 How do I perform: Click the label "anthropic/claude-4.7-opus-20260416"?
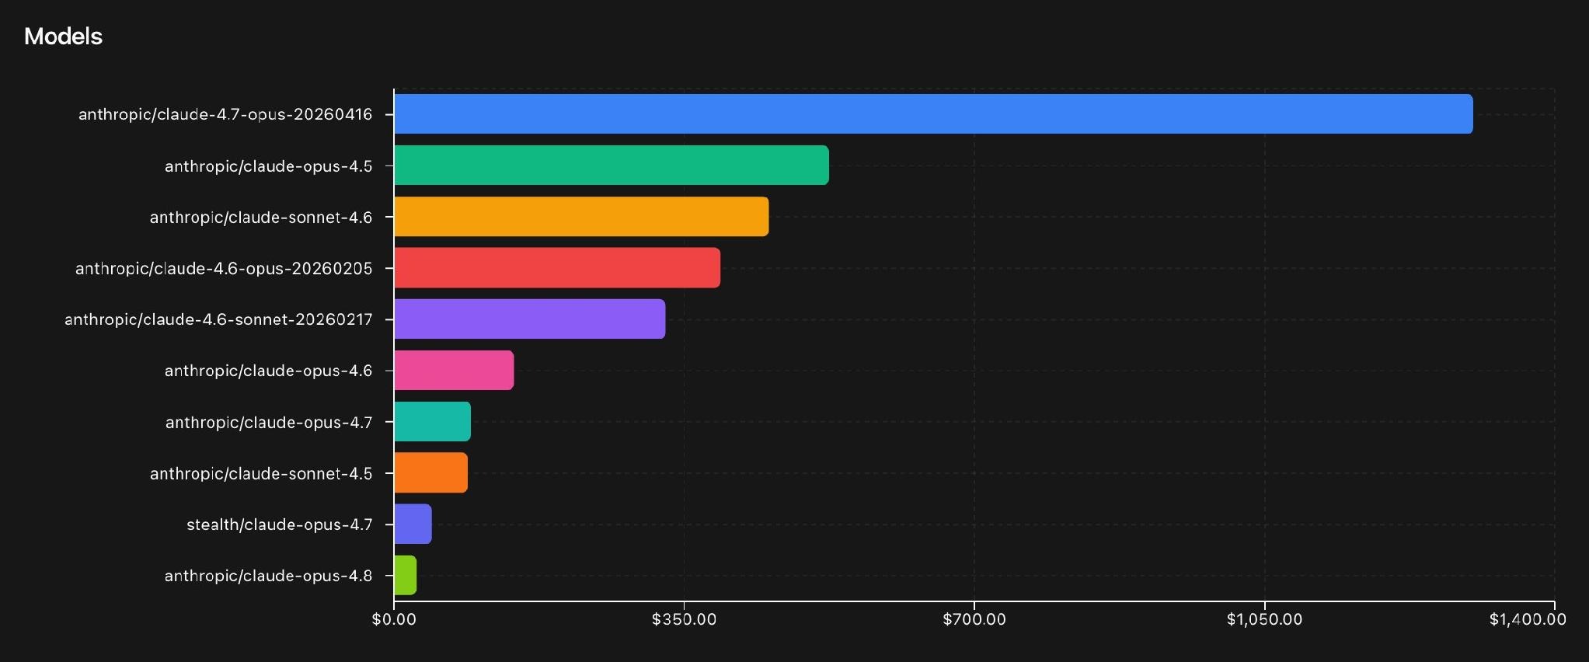pyautogui.click(x=225, y=114)
